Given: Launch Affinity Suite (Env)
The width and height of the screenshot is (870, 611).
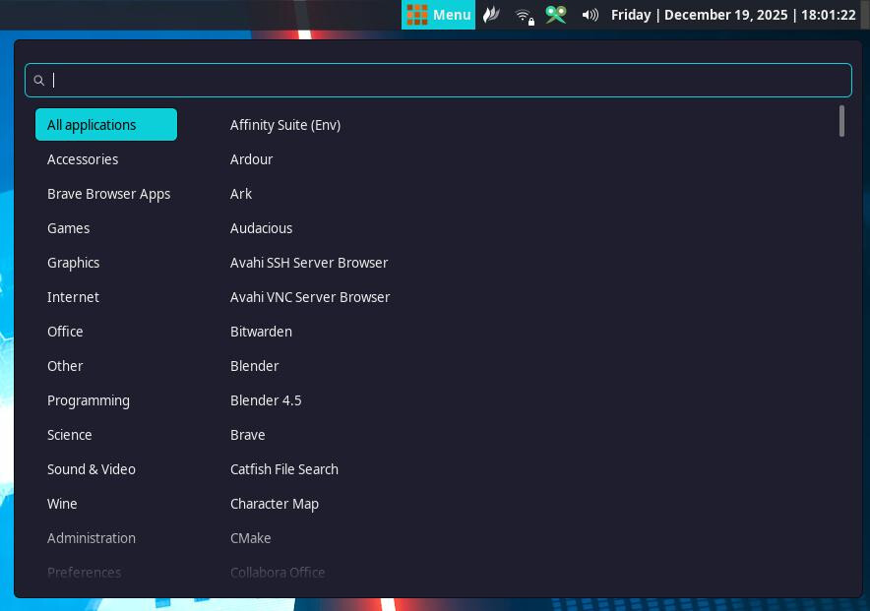Looking at the screenshot, I should coord(285,125).
